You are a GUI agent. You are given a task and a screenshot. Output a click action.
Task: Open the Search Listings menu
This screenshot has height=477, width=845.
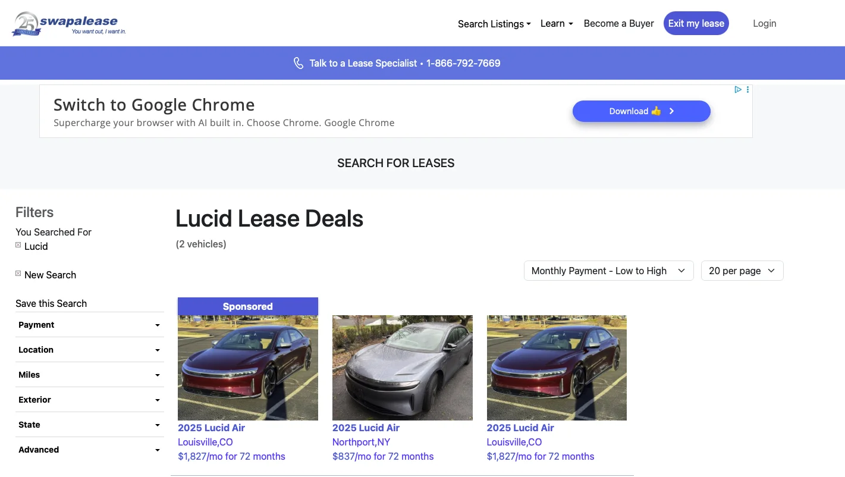494,24
